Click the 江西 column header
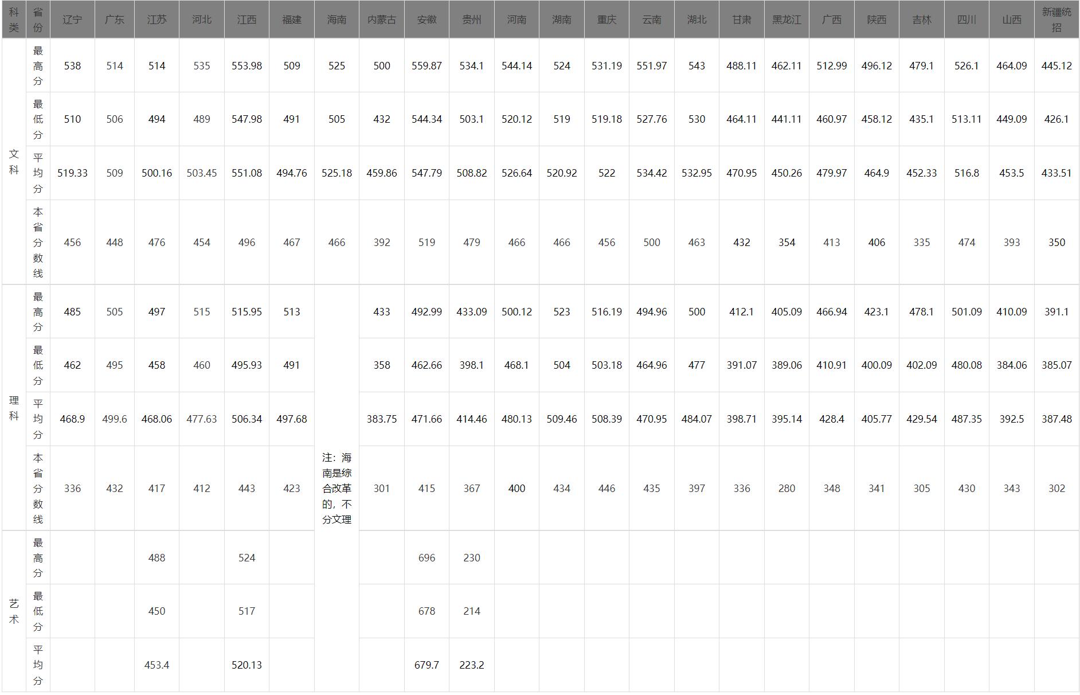Viewport: 1080px width, 695px height. pos(246,19)
